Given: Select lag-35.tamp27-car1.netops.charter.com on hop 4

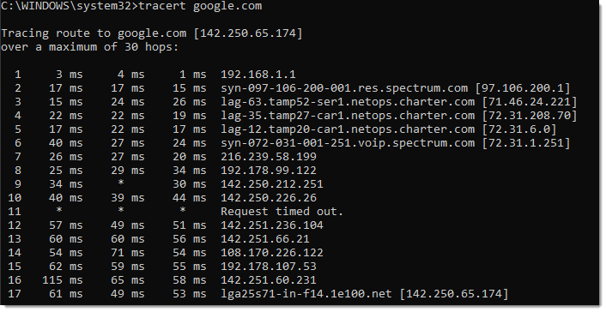Looking at the screenshot, I should tap(348, 116).
